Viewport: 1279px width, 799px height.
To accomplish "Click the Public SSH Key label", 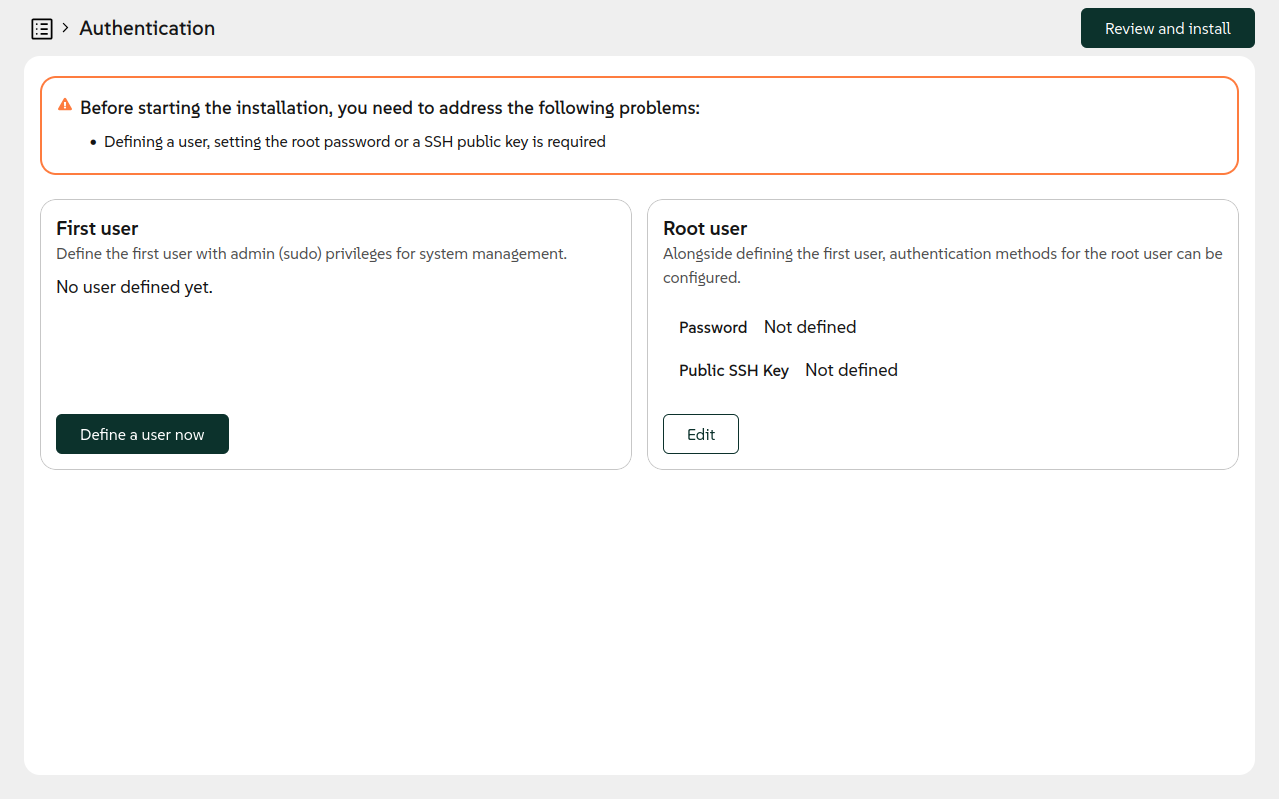I will pos(733,371).
